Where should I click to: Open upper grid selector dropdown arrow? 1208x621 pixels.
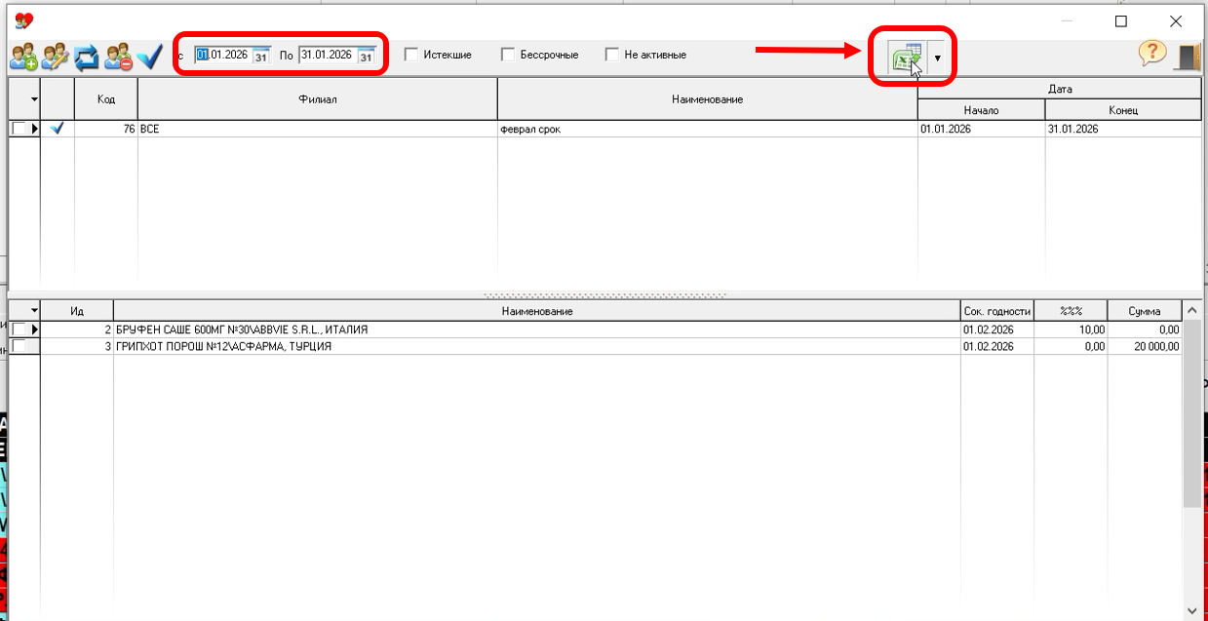tap(35, 99)
